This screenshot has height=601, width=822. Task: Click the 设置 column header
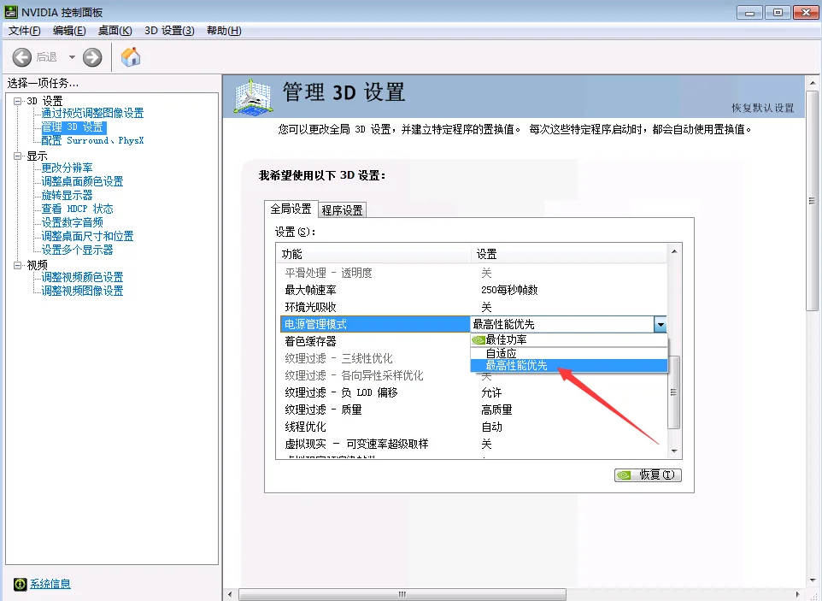point(569,255)
